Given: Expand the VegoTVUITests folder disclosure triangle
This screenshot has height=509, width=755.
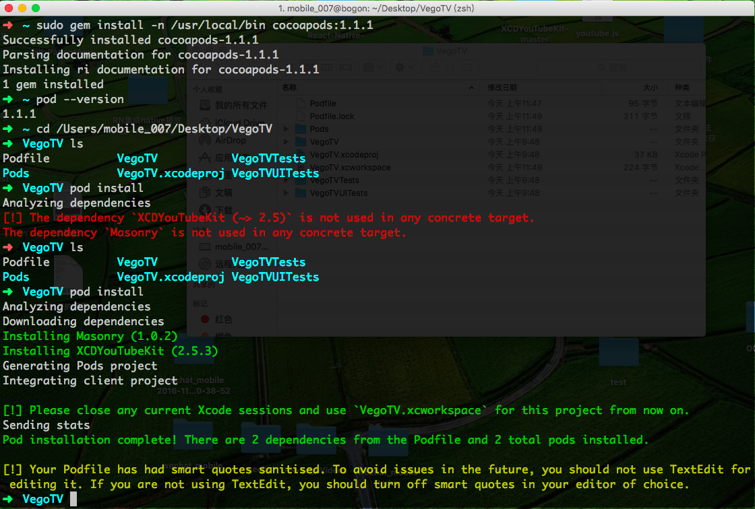Looking at the screenshot, I should coord(286,193).
